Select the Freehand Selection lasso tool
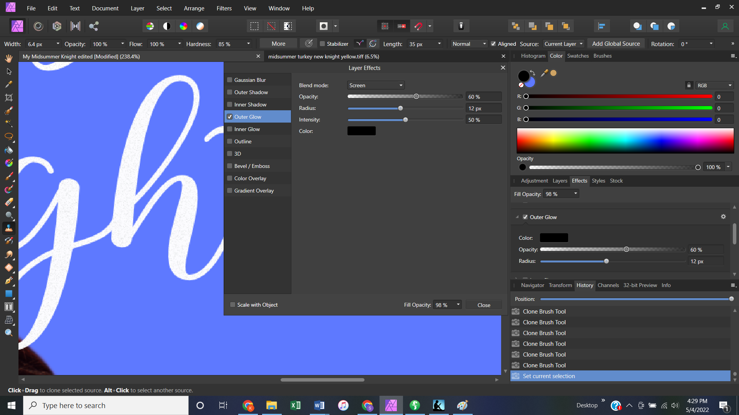The width and height of the screenshot is (739, 415). click(8, 137)
